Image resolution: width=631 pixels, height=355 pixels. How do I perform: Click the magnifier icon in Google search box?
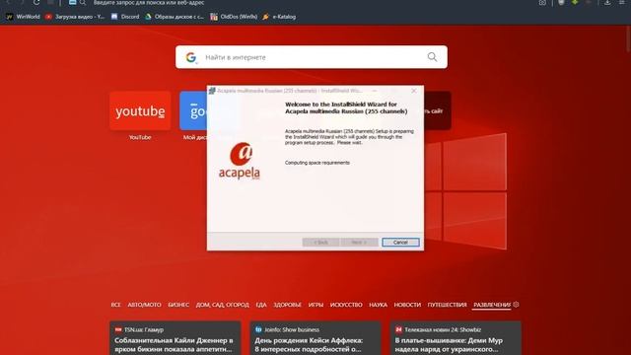(x=432, y=57)
